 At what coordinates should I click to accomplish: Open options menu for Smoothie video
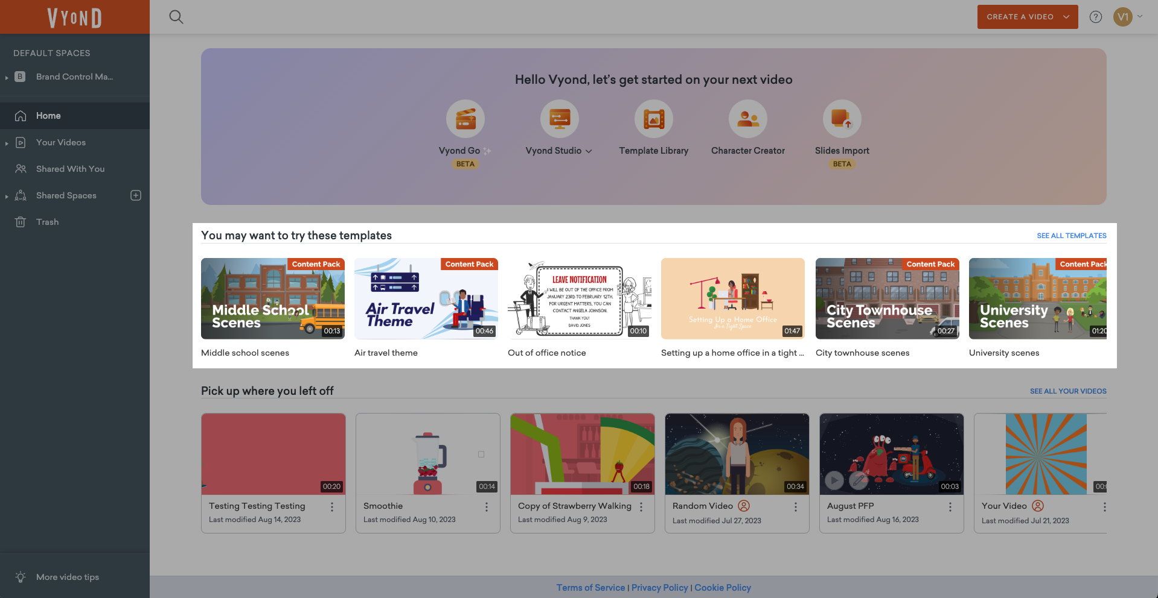click(x=487, y=507)
